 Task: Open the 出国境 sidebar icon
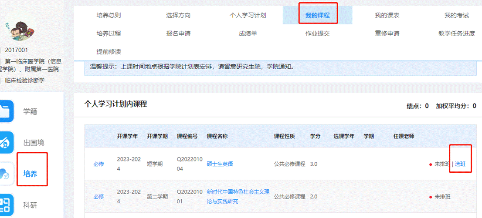tap(7, 142)
